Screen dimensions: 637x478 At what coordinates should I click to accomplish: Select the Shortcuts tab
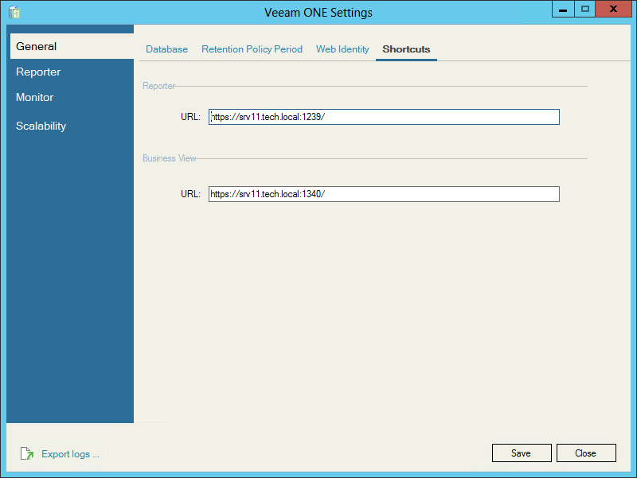(x=406, y=49)
